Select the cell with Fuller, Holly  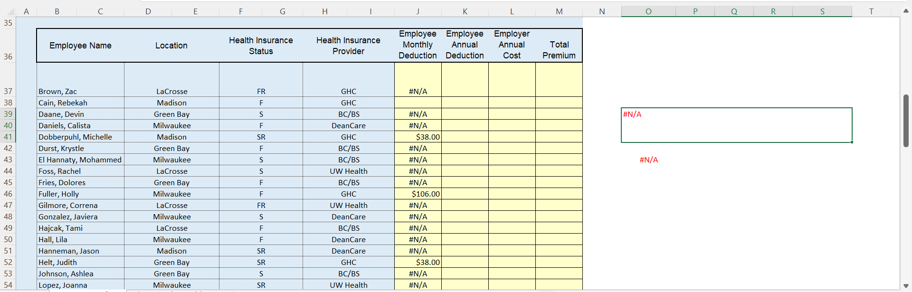(x=80, y=194)
